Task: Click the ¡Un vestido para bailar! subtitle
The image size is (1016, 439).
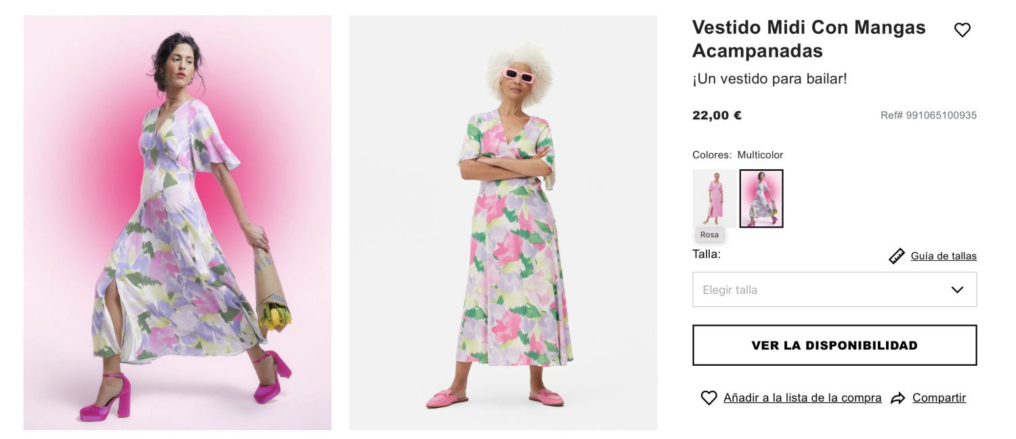Action: [769, 79]
